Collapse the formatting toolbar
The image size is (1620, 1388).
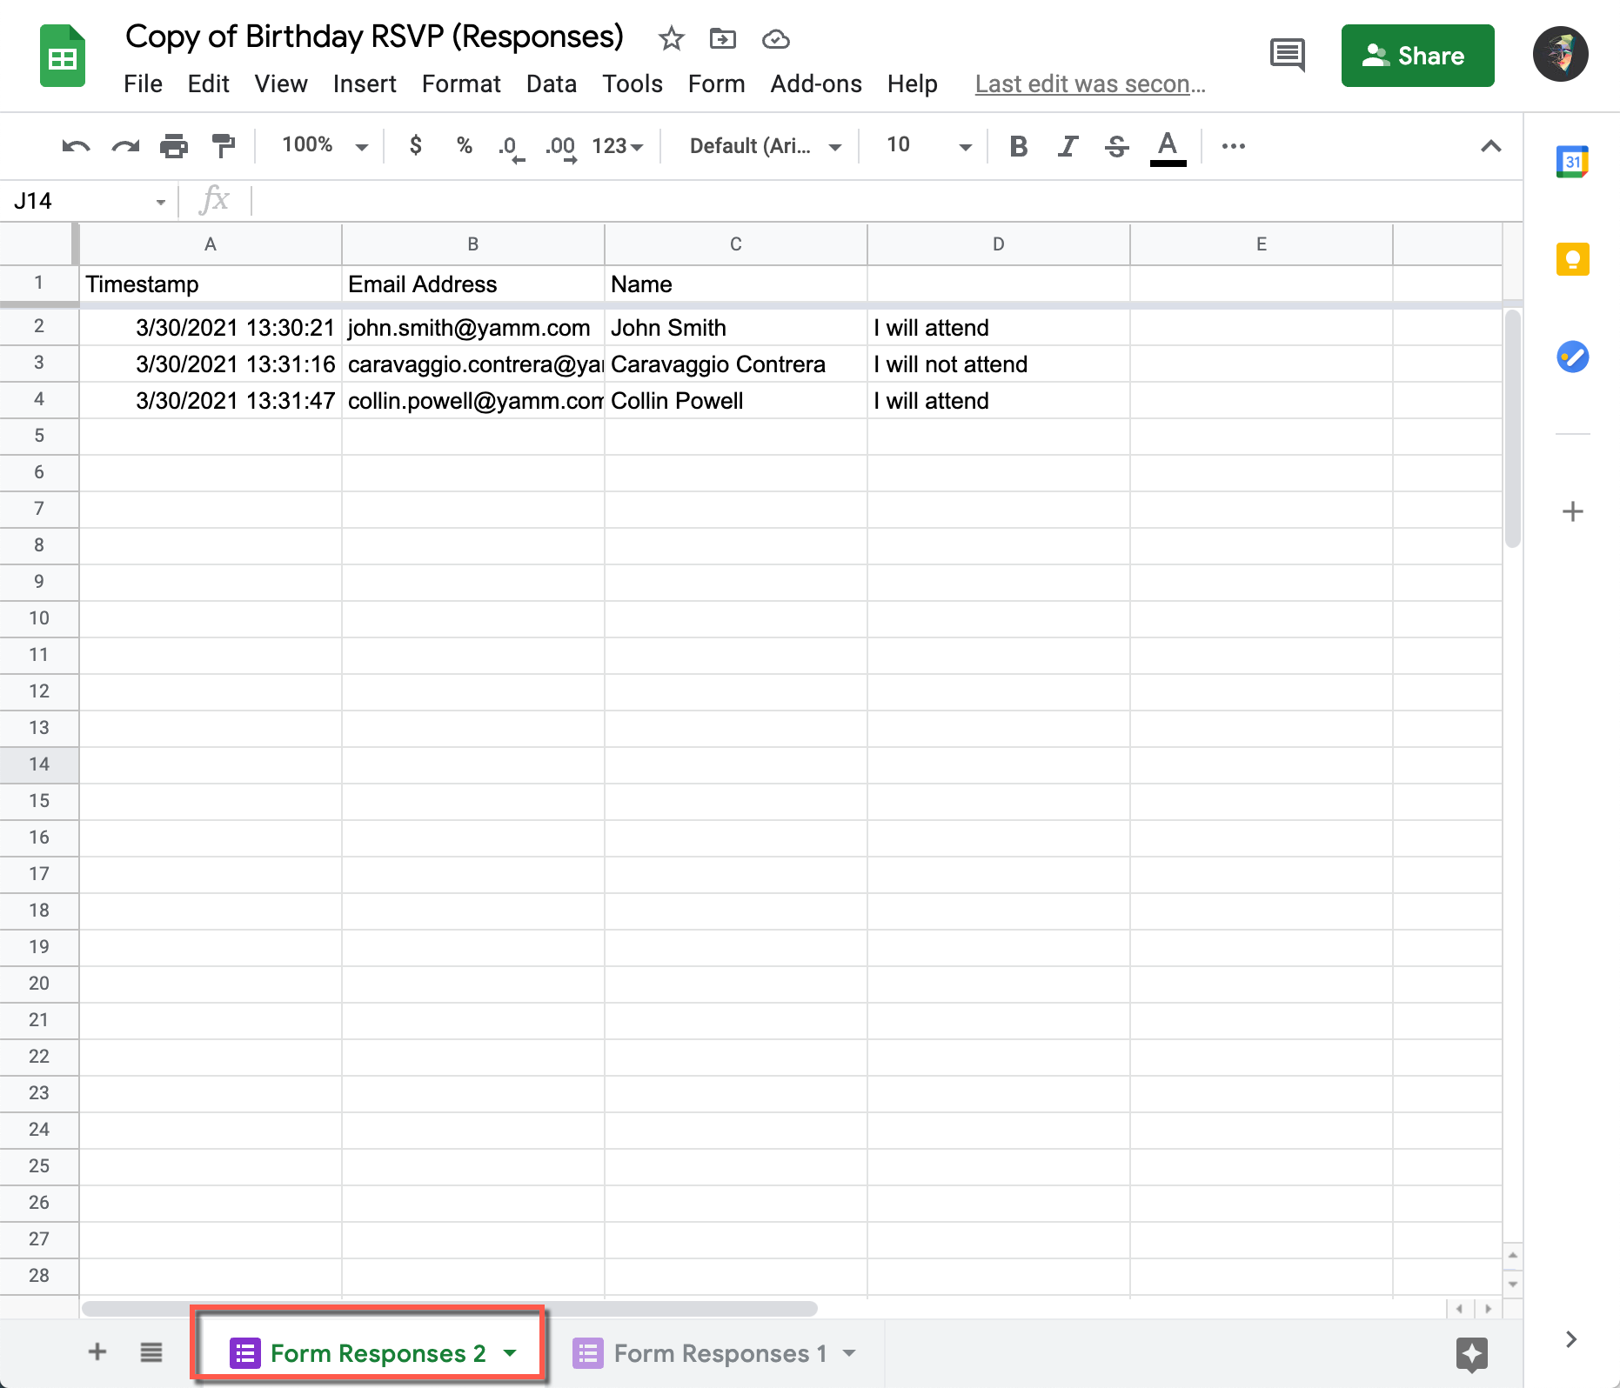tap(1491, 146)
